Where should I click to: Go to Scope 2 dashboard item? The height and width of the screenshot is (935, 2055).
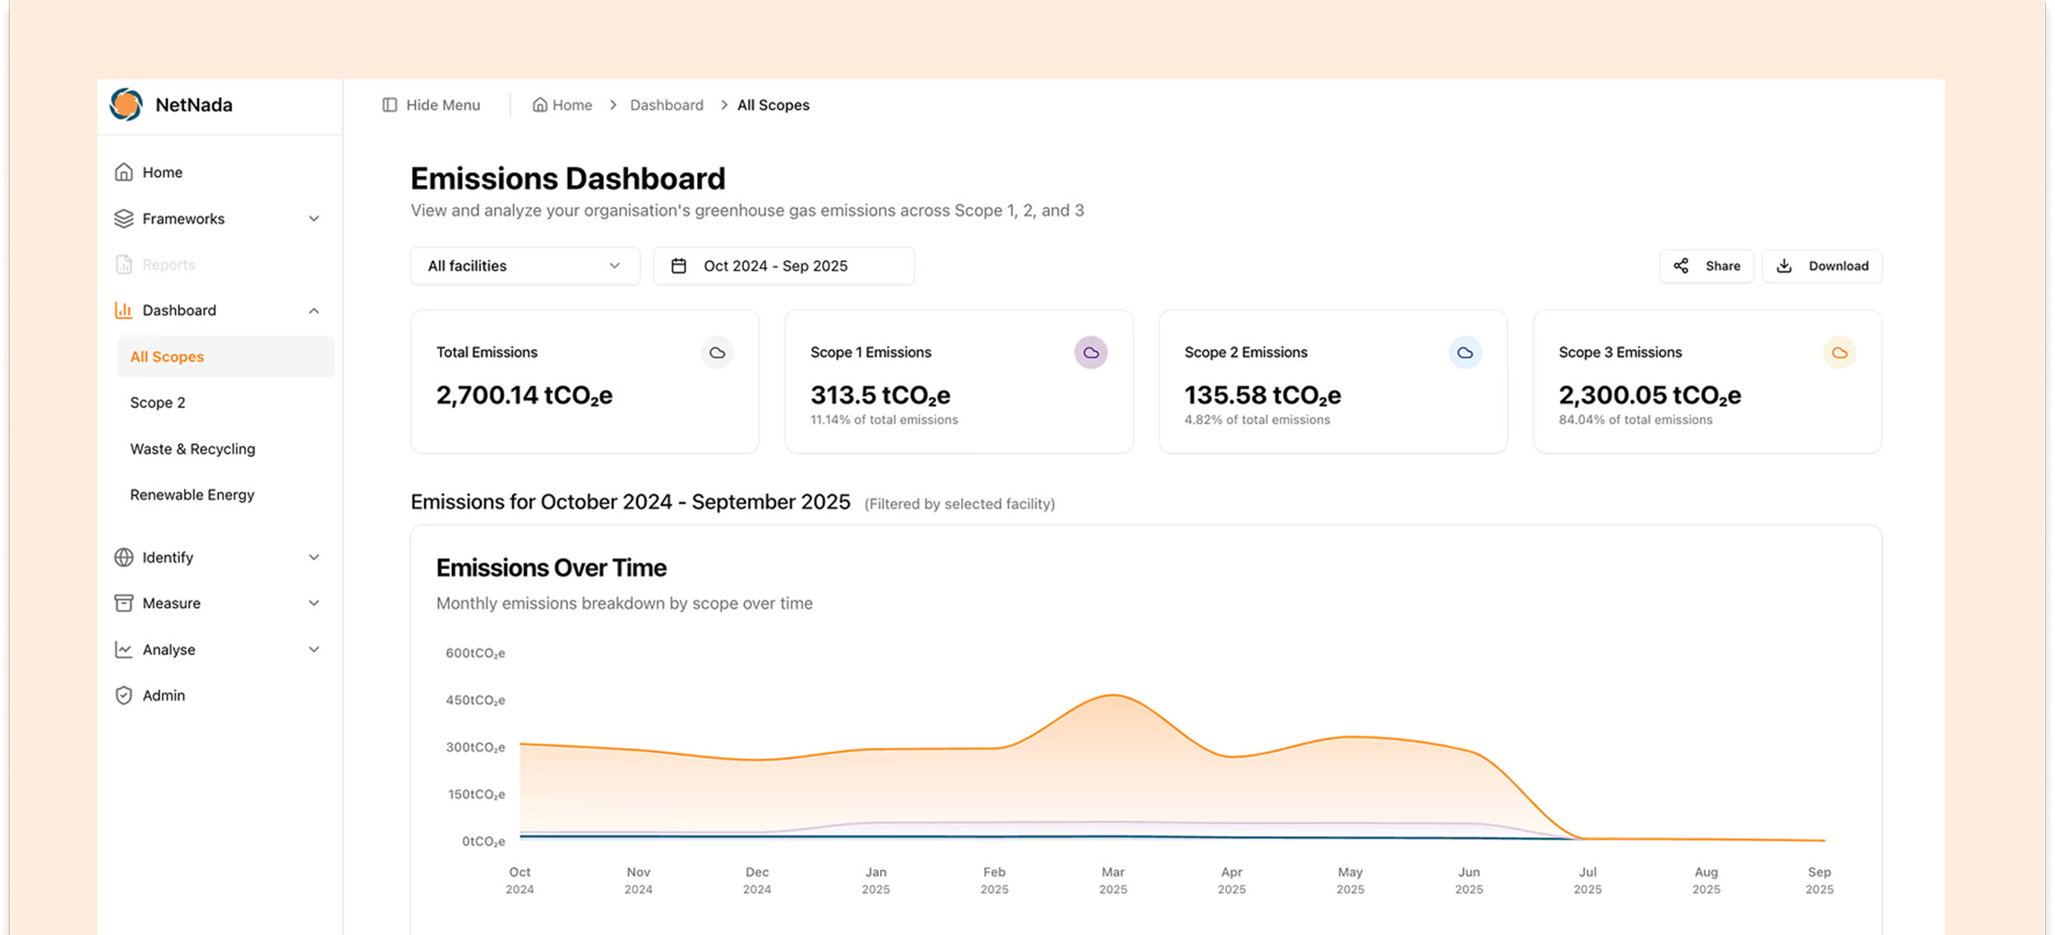click(x=158, y=403)
